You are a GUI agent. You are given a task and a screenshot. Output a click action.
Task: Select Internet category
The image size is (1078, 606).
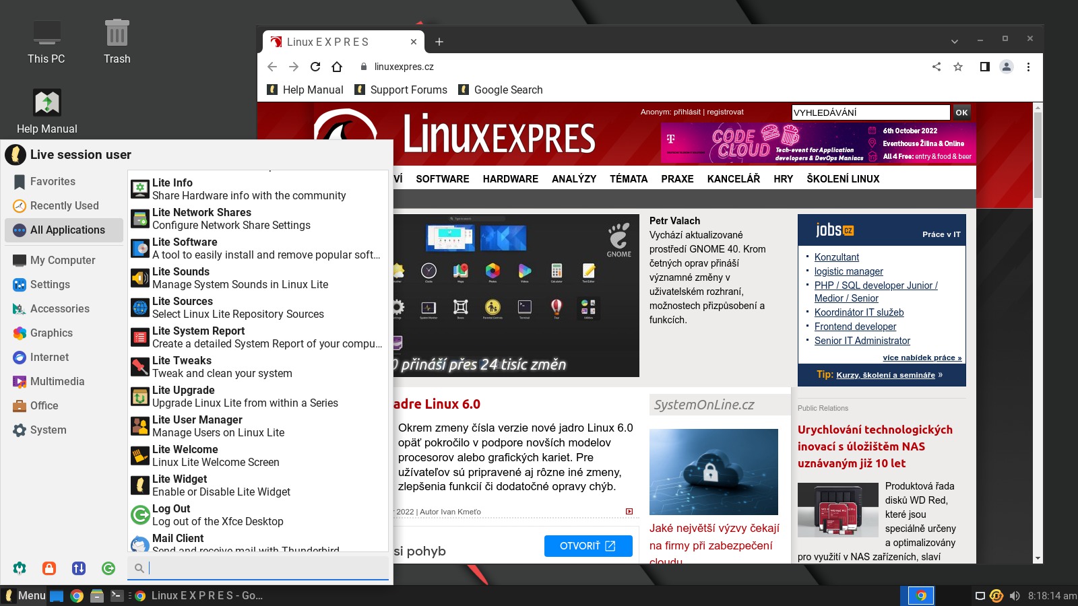(64, 358)
